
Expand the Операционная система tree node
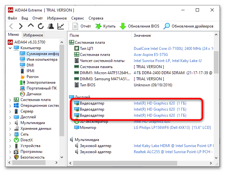click(10, 106)
